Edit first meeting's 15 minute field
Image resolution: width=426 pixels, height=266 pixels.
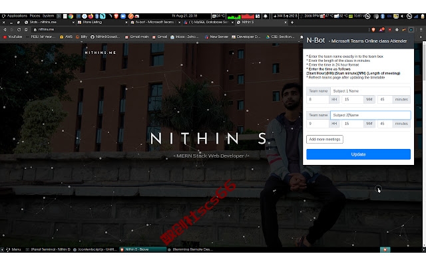point(352,99)
